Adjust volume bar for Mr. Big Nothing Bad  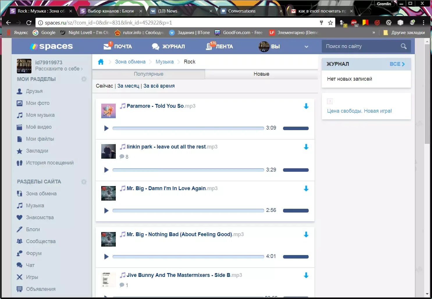pos(296,257)
